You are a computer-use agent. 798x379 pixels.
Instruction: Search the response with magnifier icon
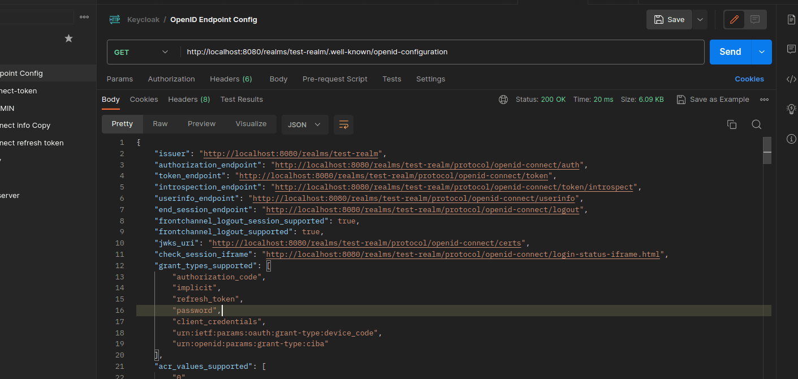[x=756, y=124]
